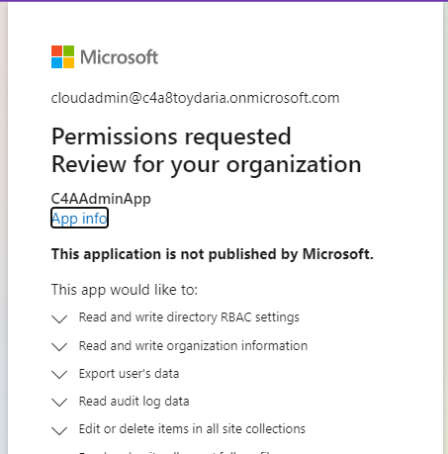Click the Microsoft wordmark text
Image resolution: width=448 pixels, height=454 pixels.
click(x=120, y=57)
